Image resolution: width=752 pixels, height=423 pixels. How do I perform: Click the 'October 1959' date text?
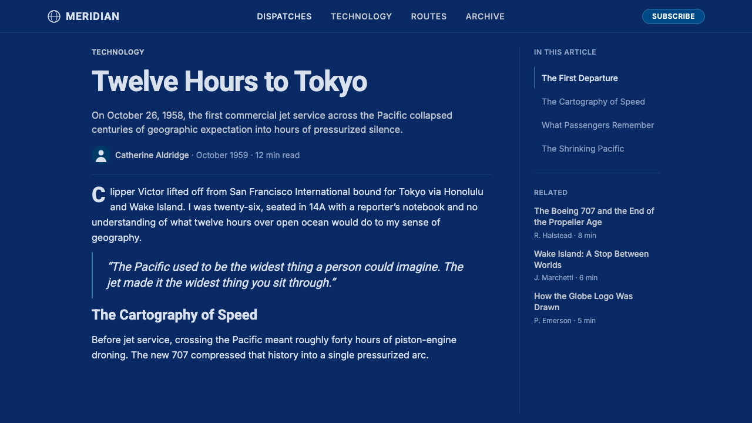pos(222,155)
